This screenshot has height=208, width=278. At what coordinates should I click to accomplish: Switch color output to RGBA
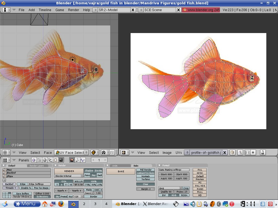pos(184,195)
